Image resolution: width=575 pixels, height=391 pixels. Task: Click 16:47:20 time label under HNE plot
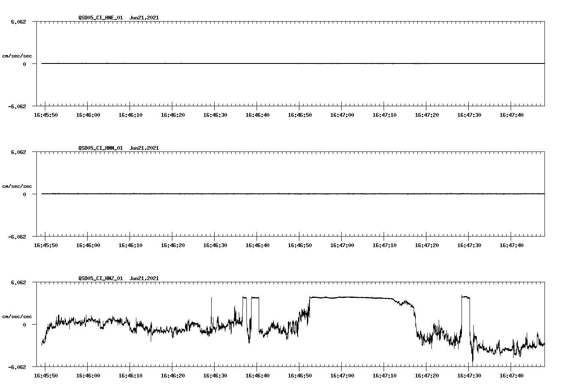tap(427, 115)
